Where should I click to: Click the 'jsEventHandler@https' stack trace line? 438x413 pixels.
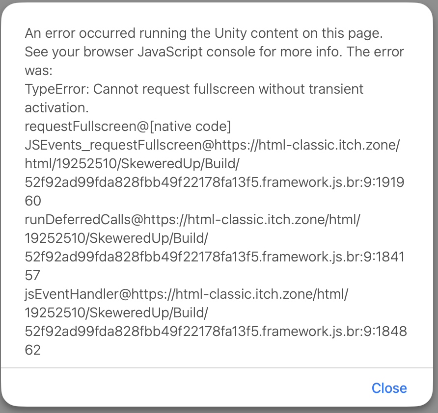(187, 294)
